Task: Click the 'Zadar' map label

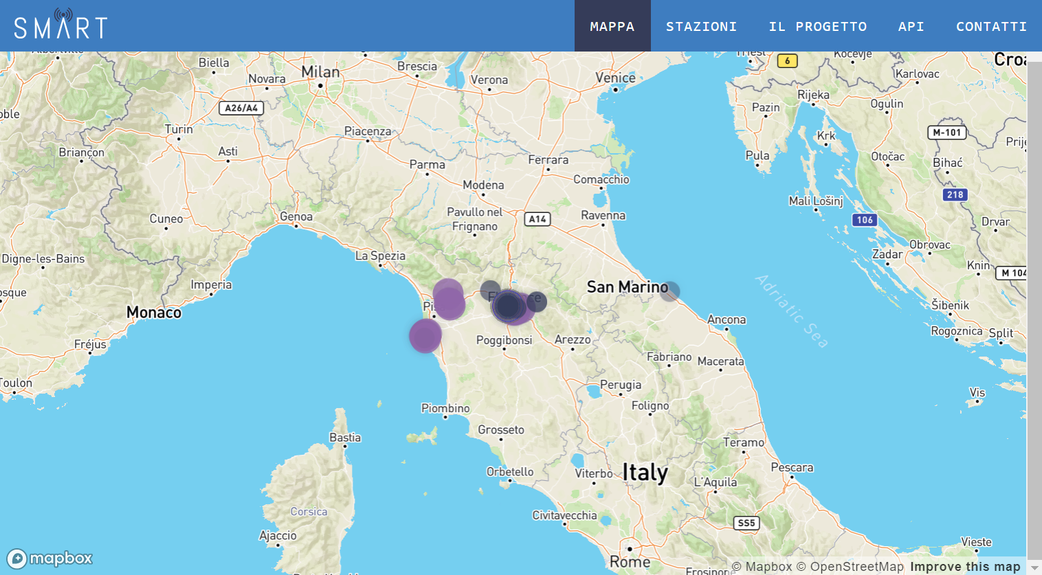Action: [x=887, y=254]
